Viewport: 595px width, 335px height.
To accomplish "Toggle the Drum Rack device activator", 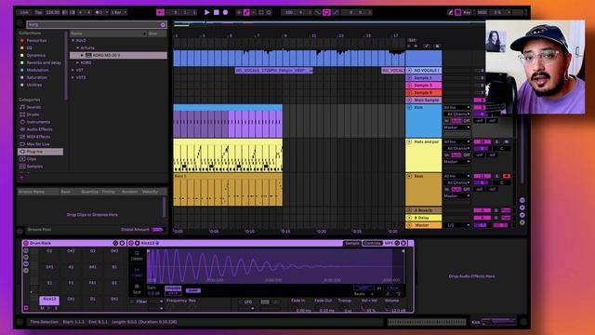I will click(26, 243).
